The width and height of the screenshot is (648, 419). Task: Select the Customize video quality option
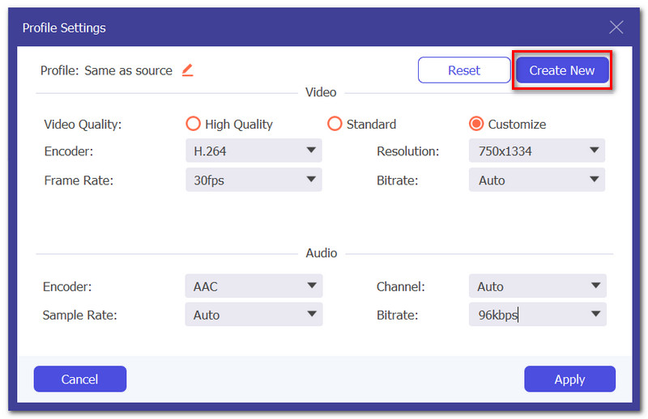pos(476,124)
